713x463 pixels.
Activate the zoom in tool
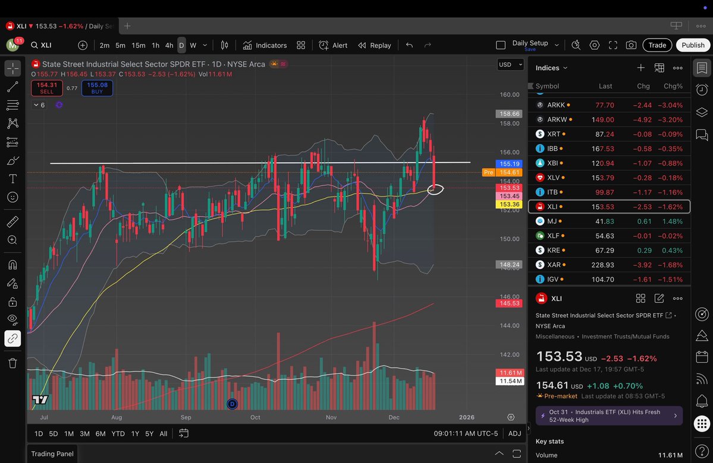[12, 240]
